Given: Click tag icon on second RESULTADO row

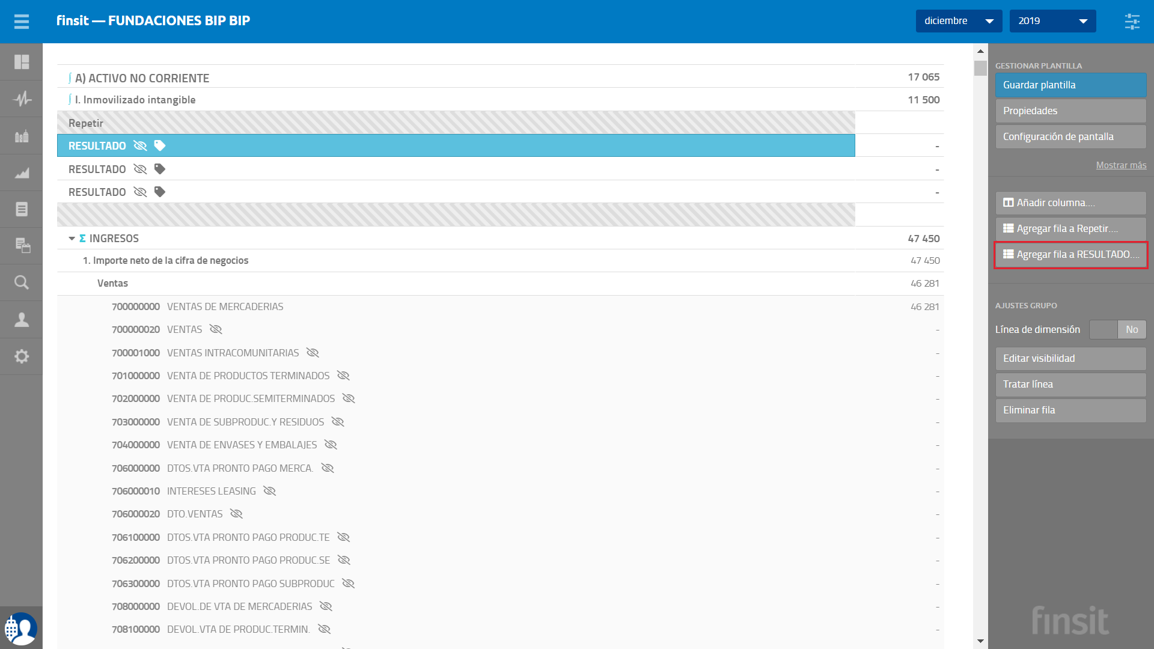Looking at the screenshot, I should tap(159, 169).
